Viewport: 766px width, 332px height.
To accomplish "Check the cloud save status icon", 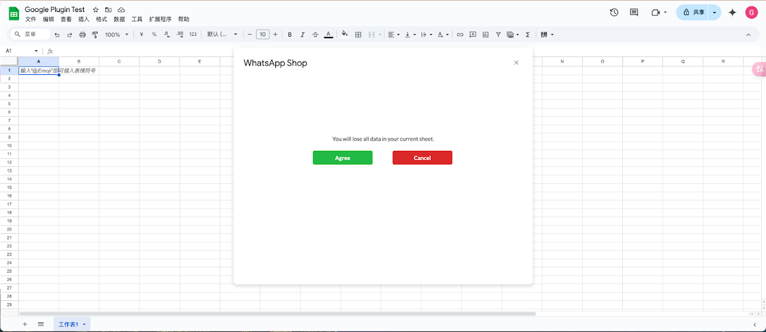I will point(121,10).
